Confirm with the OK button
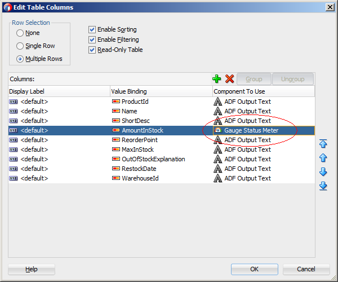This screenshot has width=338, height=282. pyautogui.click(x=255, y=269)
